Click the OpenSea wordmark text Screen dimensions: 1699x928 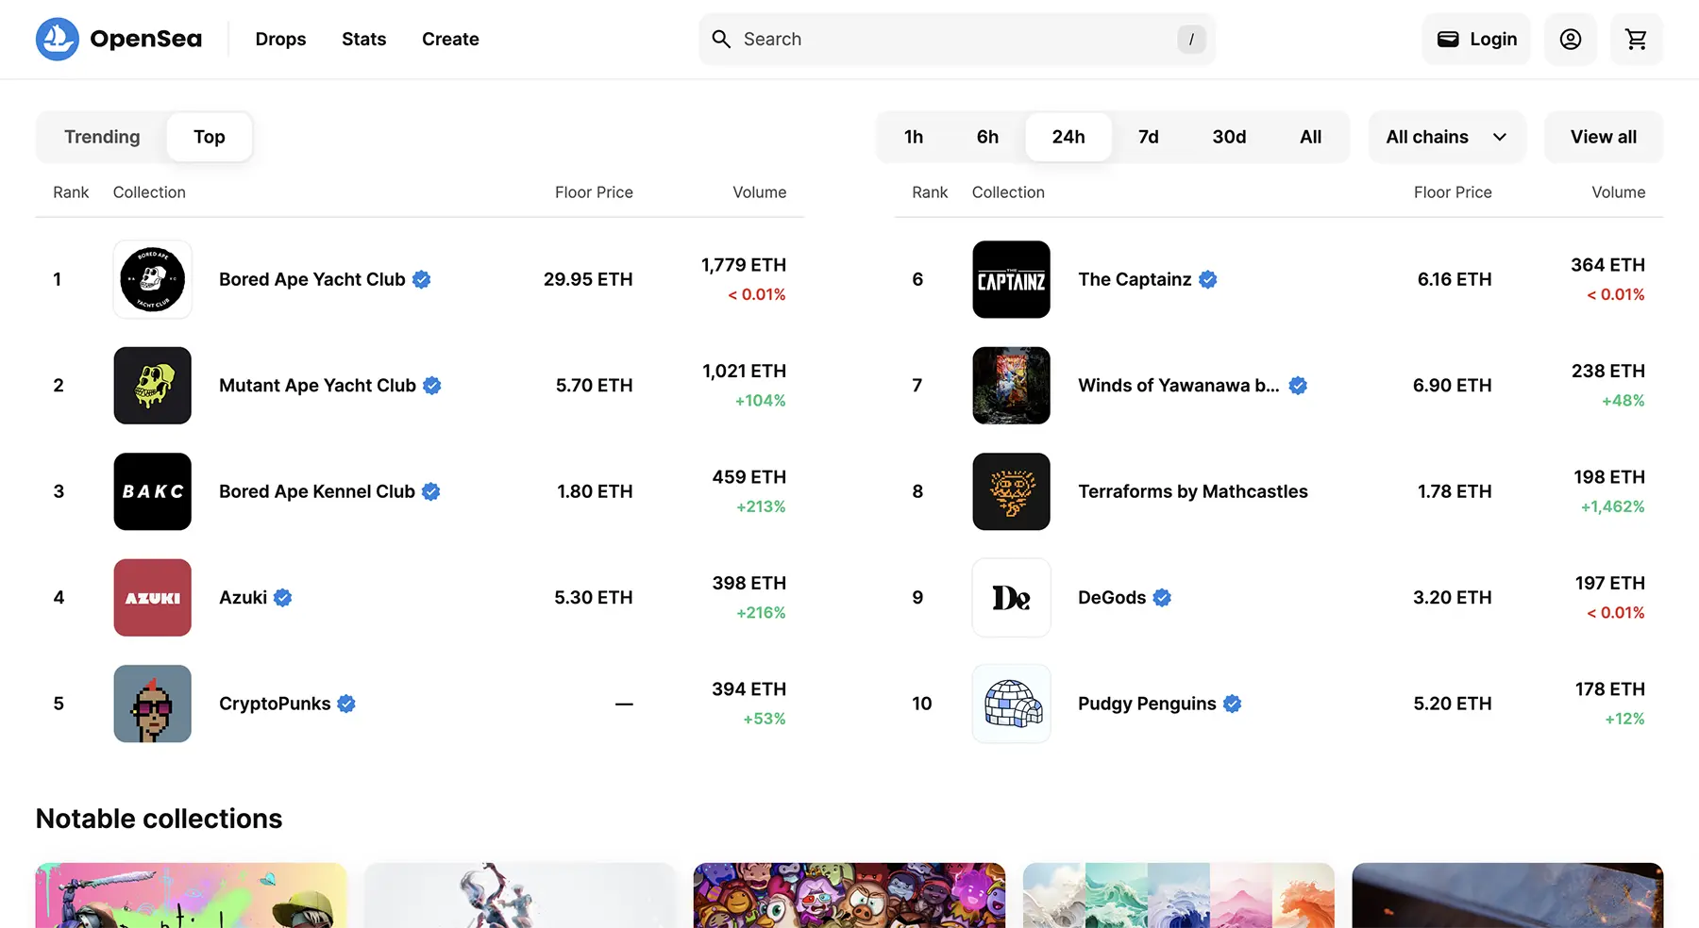[x=146, y=39]
